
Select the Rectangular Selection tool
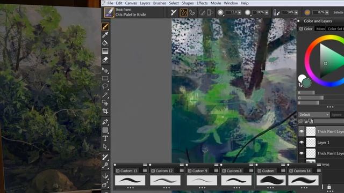coord(105,79)
